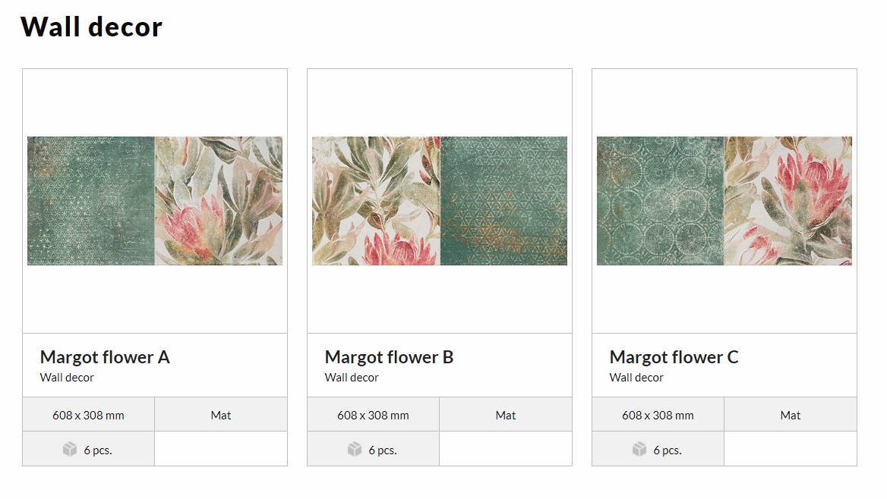887x499 pixels.
Task: Open the Margot flower A tile image
Action: pos(155,201)
